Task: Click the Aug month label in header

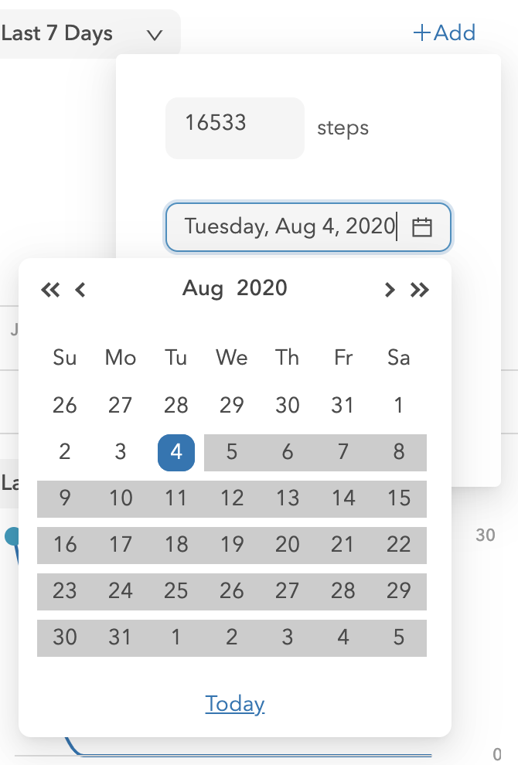Action: (x=203, y=288)
